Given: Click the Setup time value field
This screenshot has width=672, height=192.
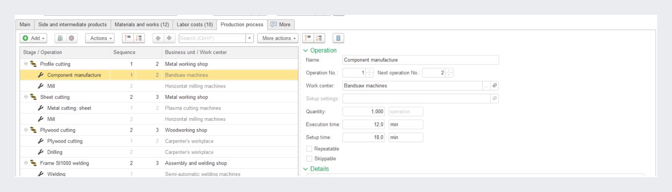Looking at the screenshot, I should [x=364, y=138].
